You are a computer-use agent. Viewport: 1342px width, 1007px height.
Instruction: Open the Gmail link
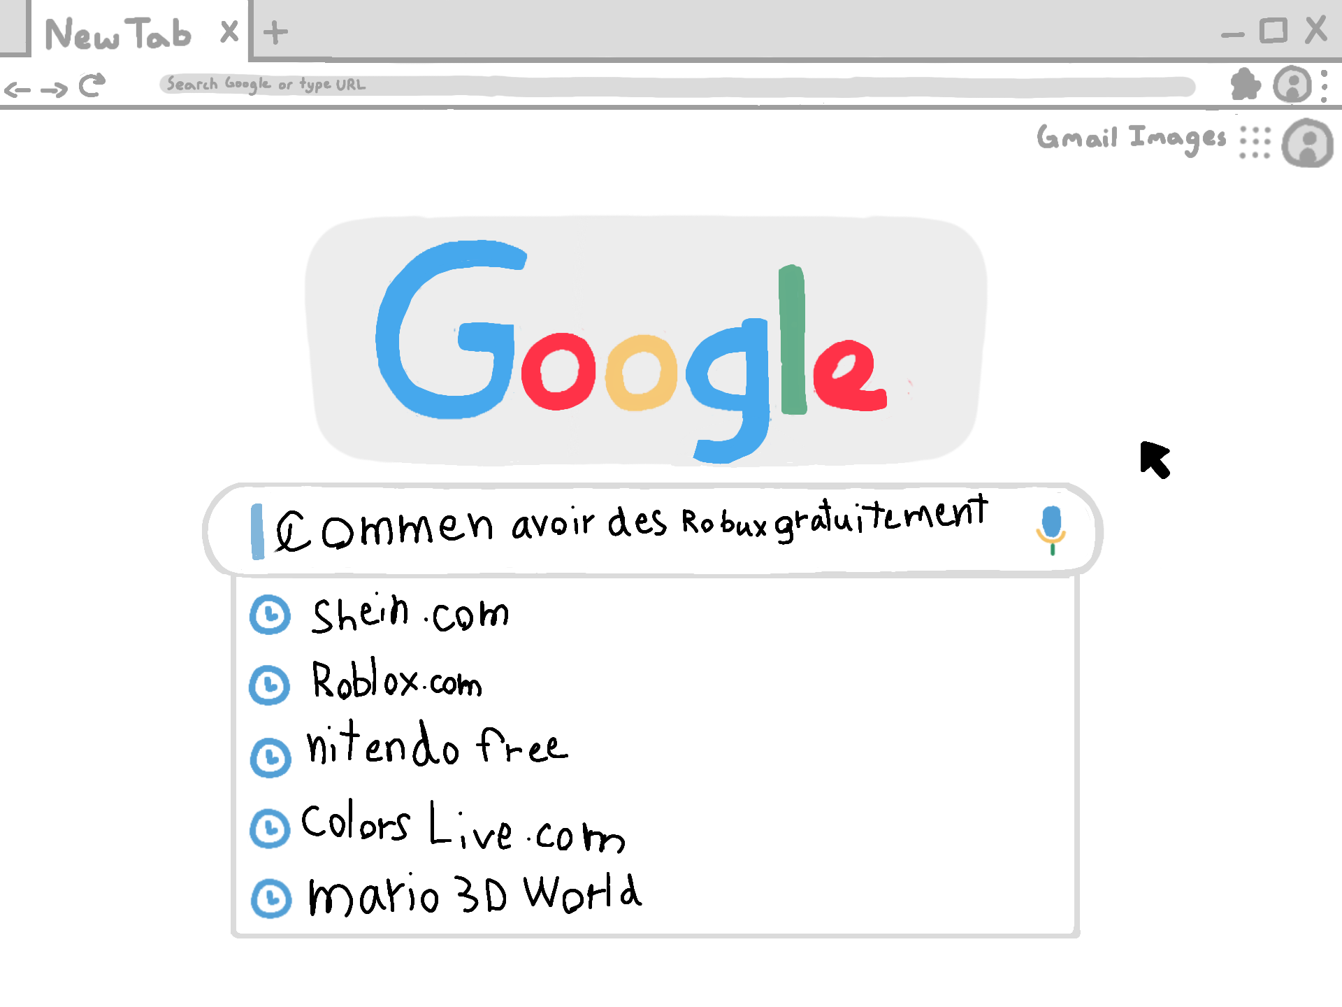coord(1077,137)
